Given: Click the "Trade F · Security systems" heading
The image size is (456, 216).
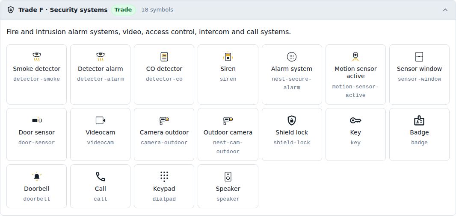Looking at the screenshot, I should (x=63, y=10).
